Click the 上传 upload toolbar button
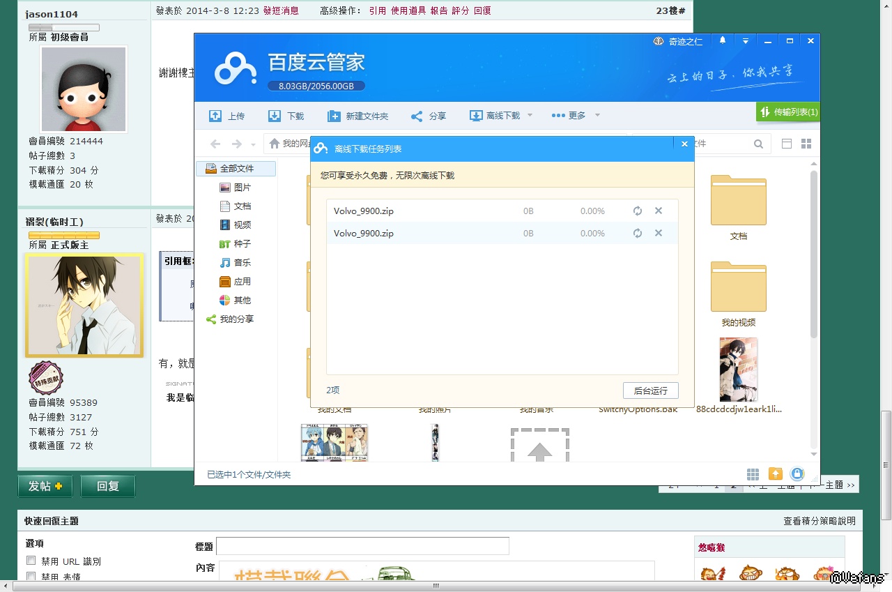 pyautogui.click(x=227, y=116)
